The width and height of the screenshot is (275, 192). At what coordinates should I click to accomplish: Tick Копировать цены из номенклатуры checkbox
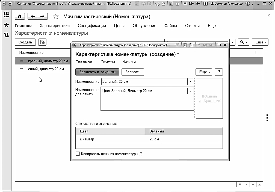(78, 154)
